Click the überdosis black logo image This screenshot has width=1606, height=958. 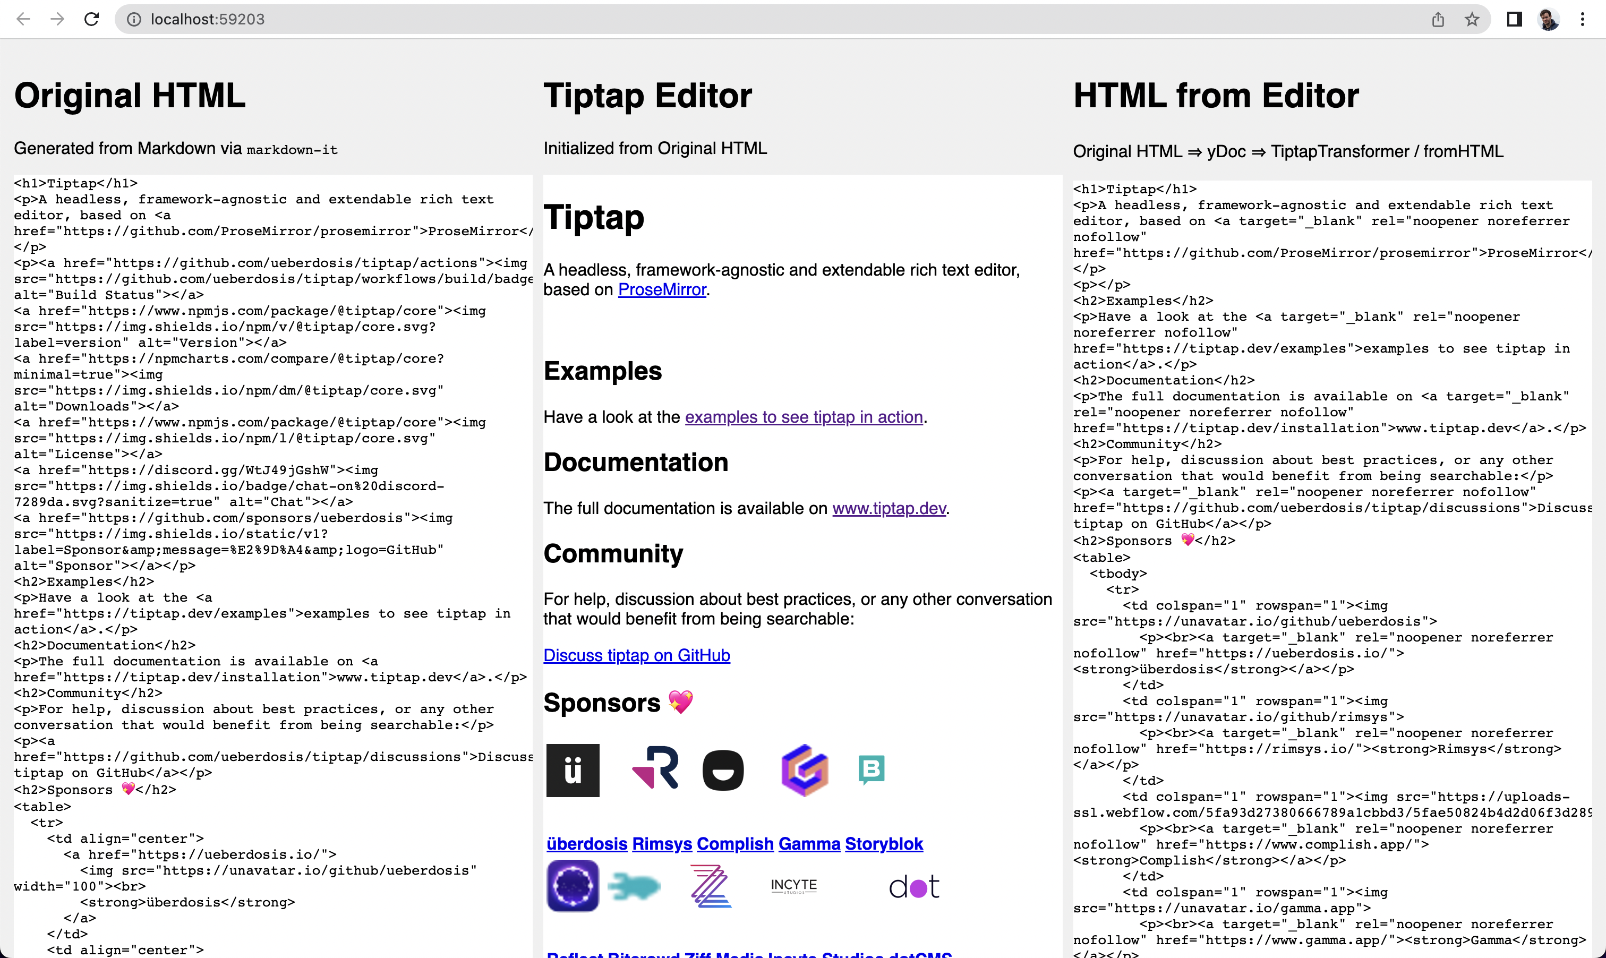[x=573, y=770]
